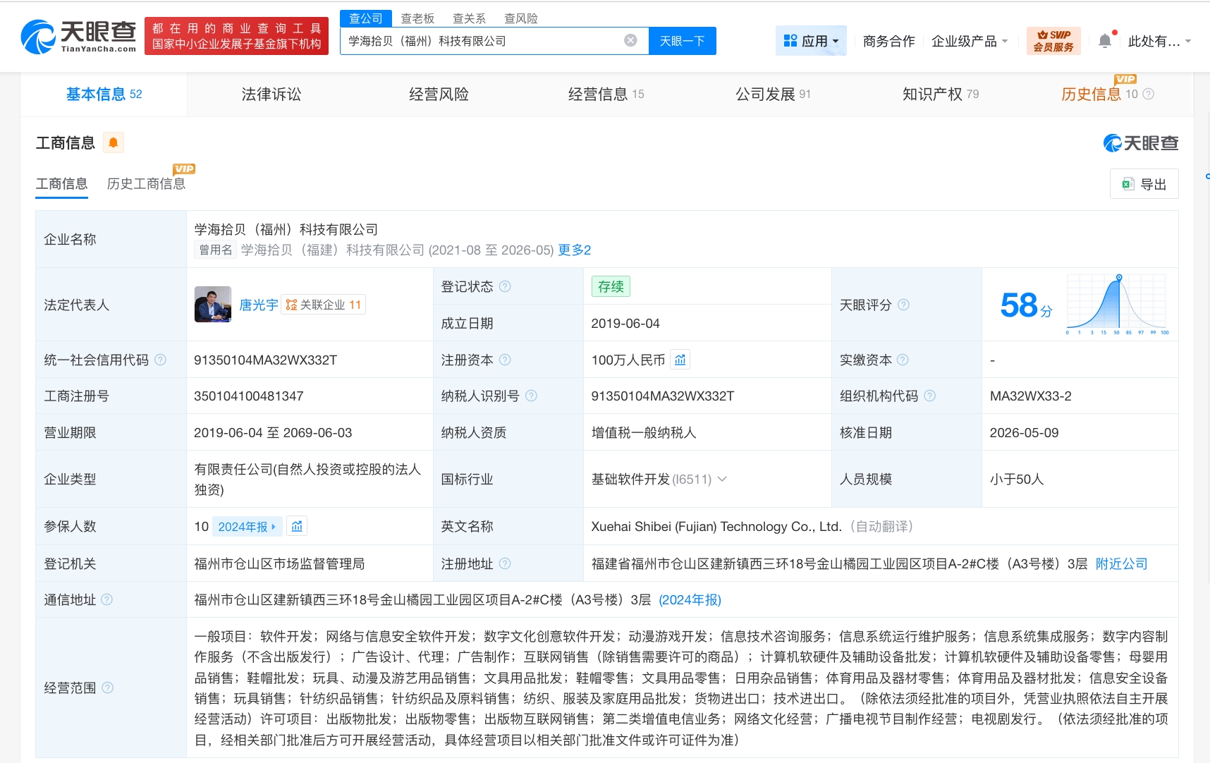
Task: Clear the search box text
Action: pos(630,41)
